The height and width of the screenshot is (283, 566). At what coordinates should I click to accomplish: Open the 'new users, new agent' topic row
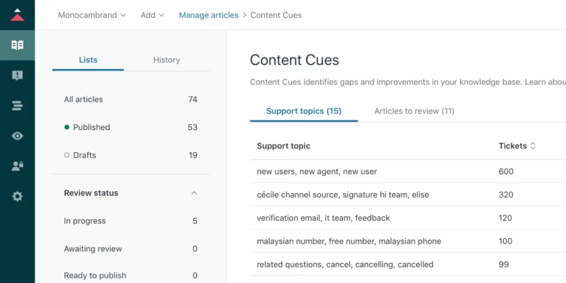pos(317,171)
